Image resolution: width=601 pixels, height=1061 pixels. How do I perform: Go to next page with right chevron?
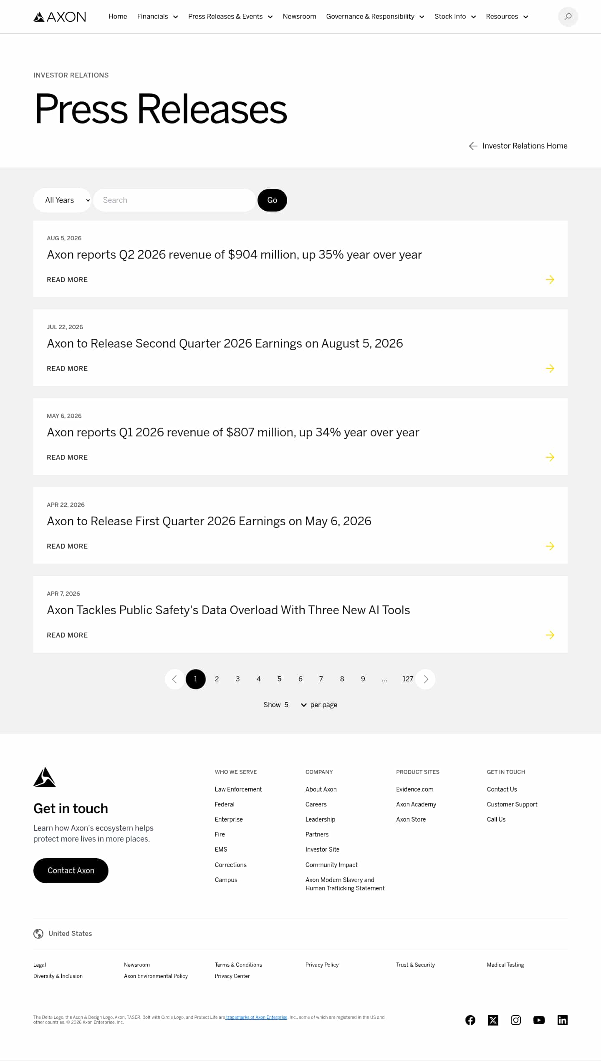point(426,679)
